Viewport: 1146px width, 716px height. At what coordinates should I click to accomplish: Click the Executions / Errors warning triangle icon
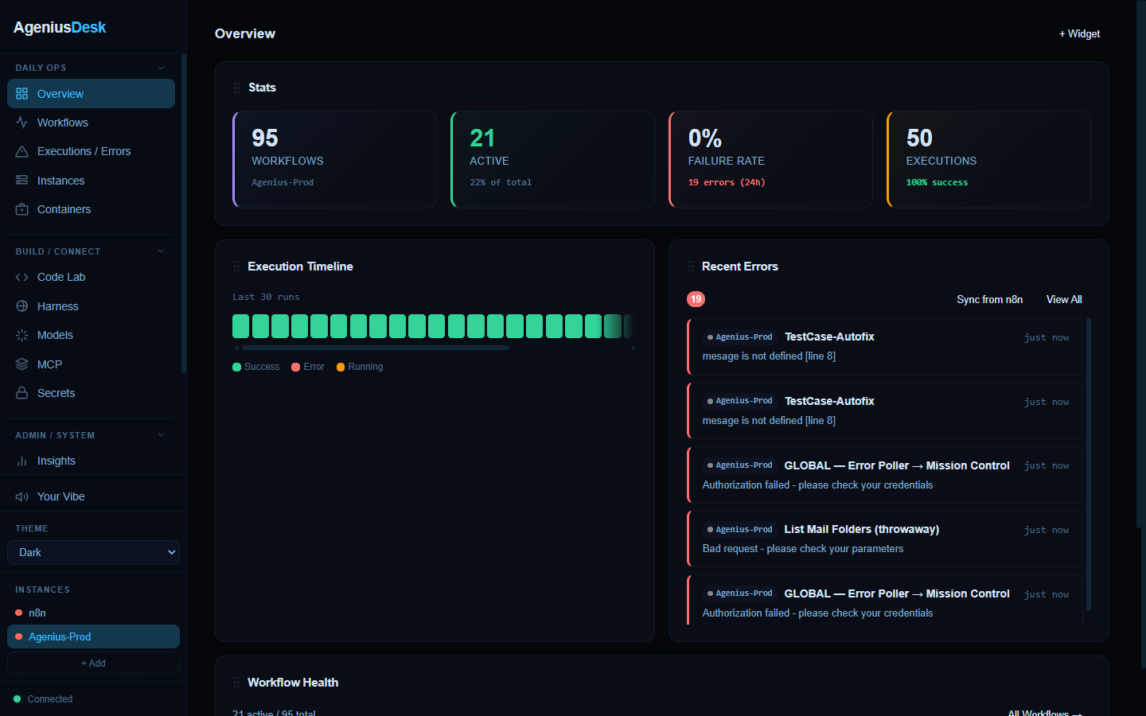click(21, 151)
